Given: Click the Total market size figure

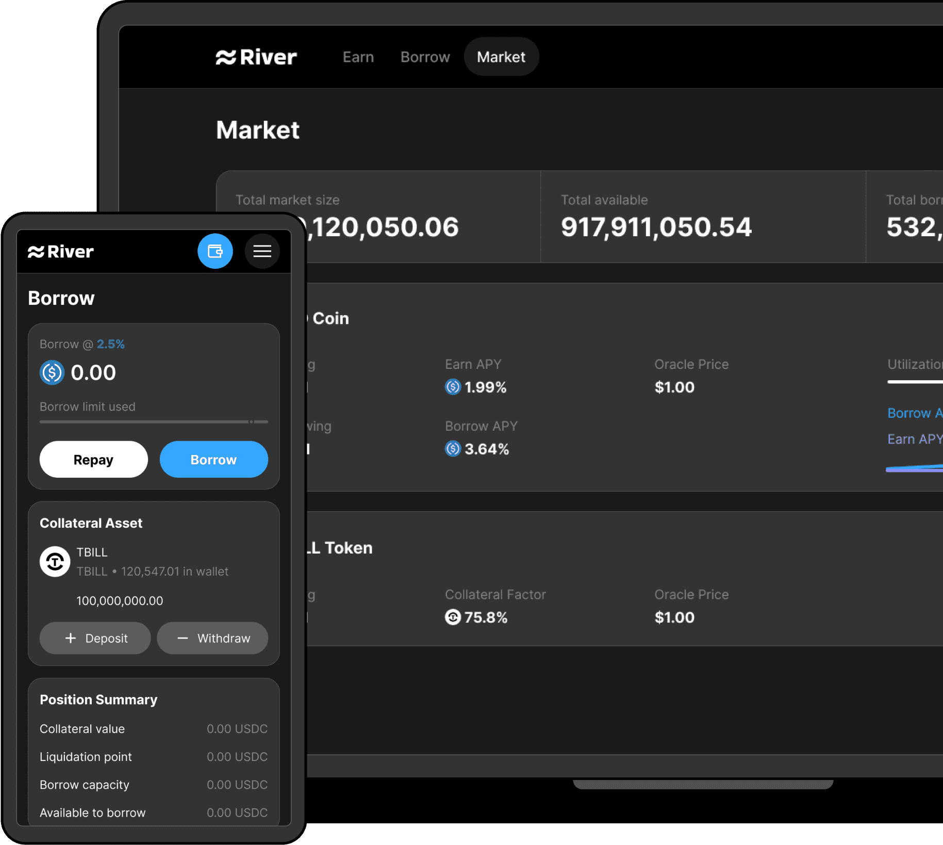Looking at the screenshot, I should click(382, 228).
